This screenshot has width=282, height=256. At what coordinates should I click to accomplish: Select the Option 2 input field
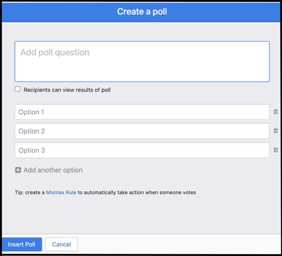click(x=142, y=131)
